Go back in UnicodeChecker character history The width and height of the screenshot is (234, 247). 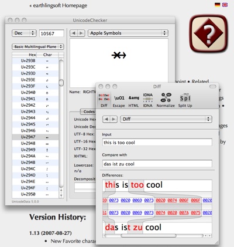[x=74, y=33]
